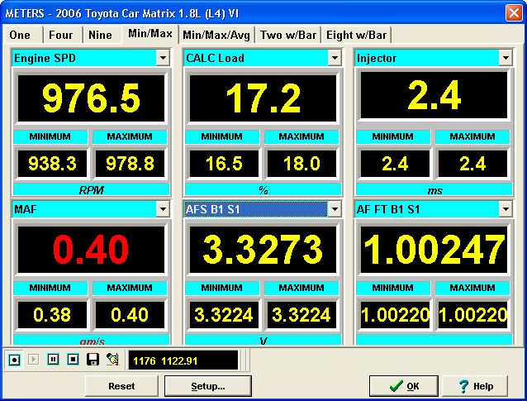Switch to the Min/Max/Avg tab
The height and width of the screenshot is (401, 527).
click(217, 35)
